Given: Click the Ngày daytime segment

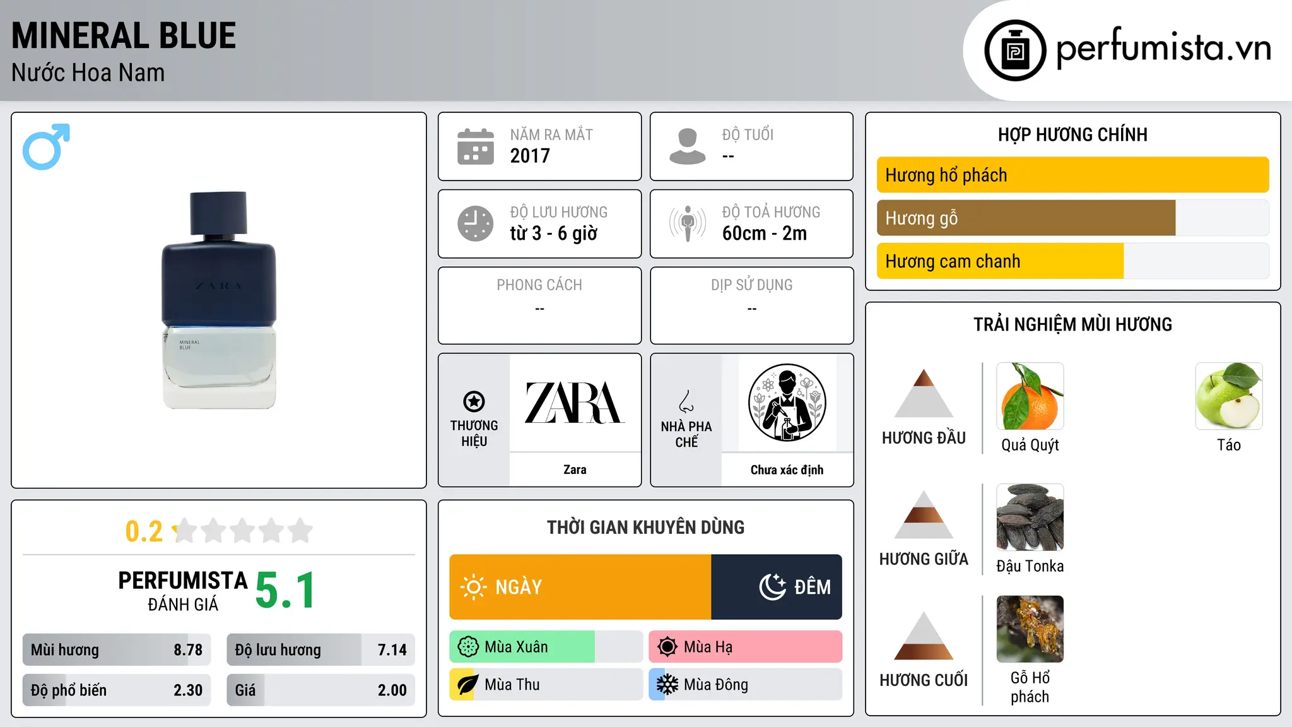Looking at the screenshot, I should click(580, 587).
